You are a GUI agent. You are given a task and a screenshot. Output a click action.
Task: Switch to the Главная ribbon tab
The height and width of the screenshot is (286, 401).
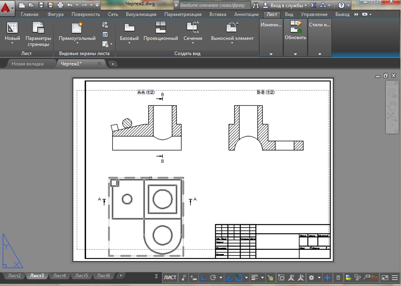(30, 14)
